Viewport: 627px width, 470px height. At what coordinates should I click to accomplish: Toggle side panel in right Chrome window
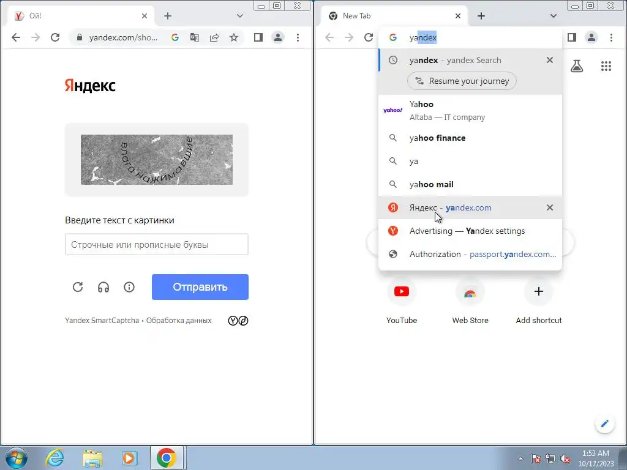(572, 37)
